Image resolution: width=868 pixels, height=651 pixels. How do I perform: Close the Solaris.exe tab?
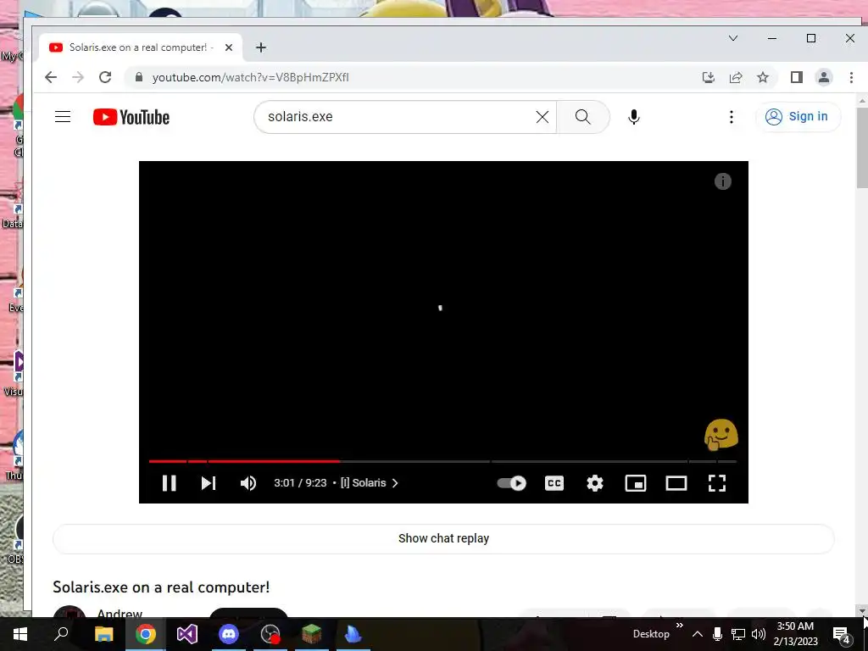point(229,47)
